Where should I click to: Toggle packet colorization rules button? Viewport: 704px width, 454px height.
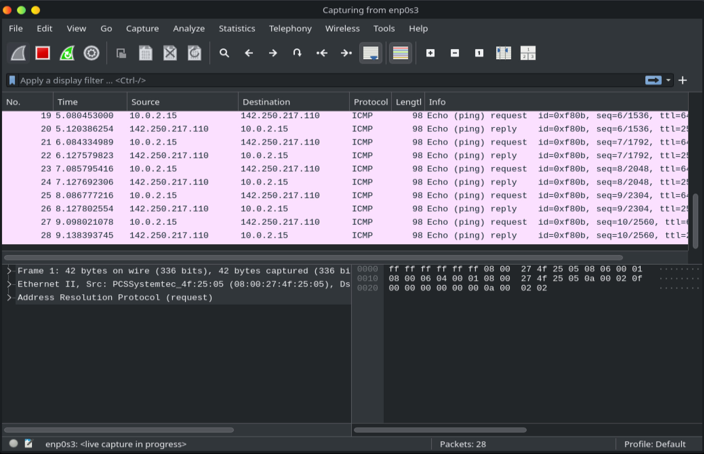tap(401, 53)
